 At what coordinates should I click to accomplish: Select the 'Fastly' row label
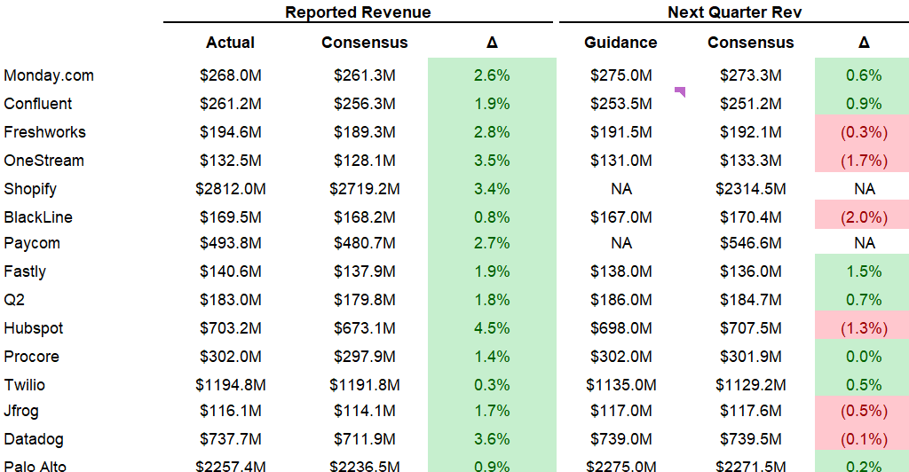[x=24, y=271]
